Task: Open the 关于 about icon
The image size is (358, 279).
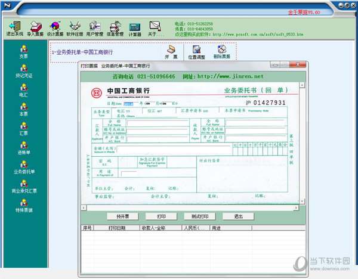Action: (156, 29)
